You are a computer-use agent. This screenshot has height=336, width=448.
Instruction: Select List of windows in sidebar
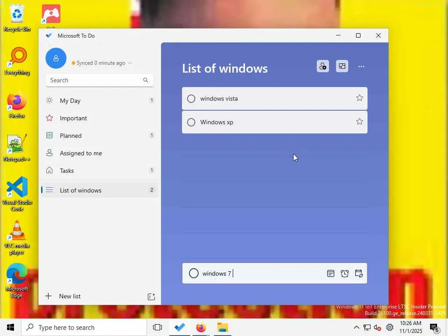click(x=99, y=190)
